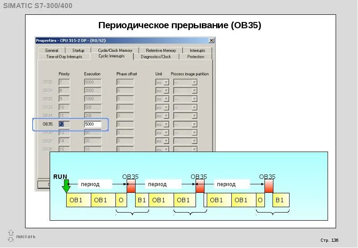Click 'Phase offset' column header
358x248 pixels.
[127, 74]
